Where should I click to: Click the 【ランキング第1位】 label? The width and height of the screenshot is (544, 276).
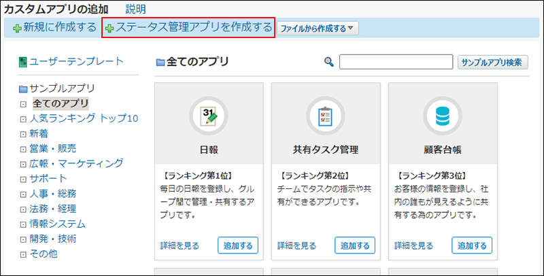(x=197, y=176)
